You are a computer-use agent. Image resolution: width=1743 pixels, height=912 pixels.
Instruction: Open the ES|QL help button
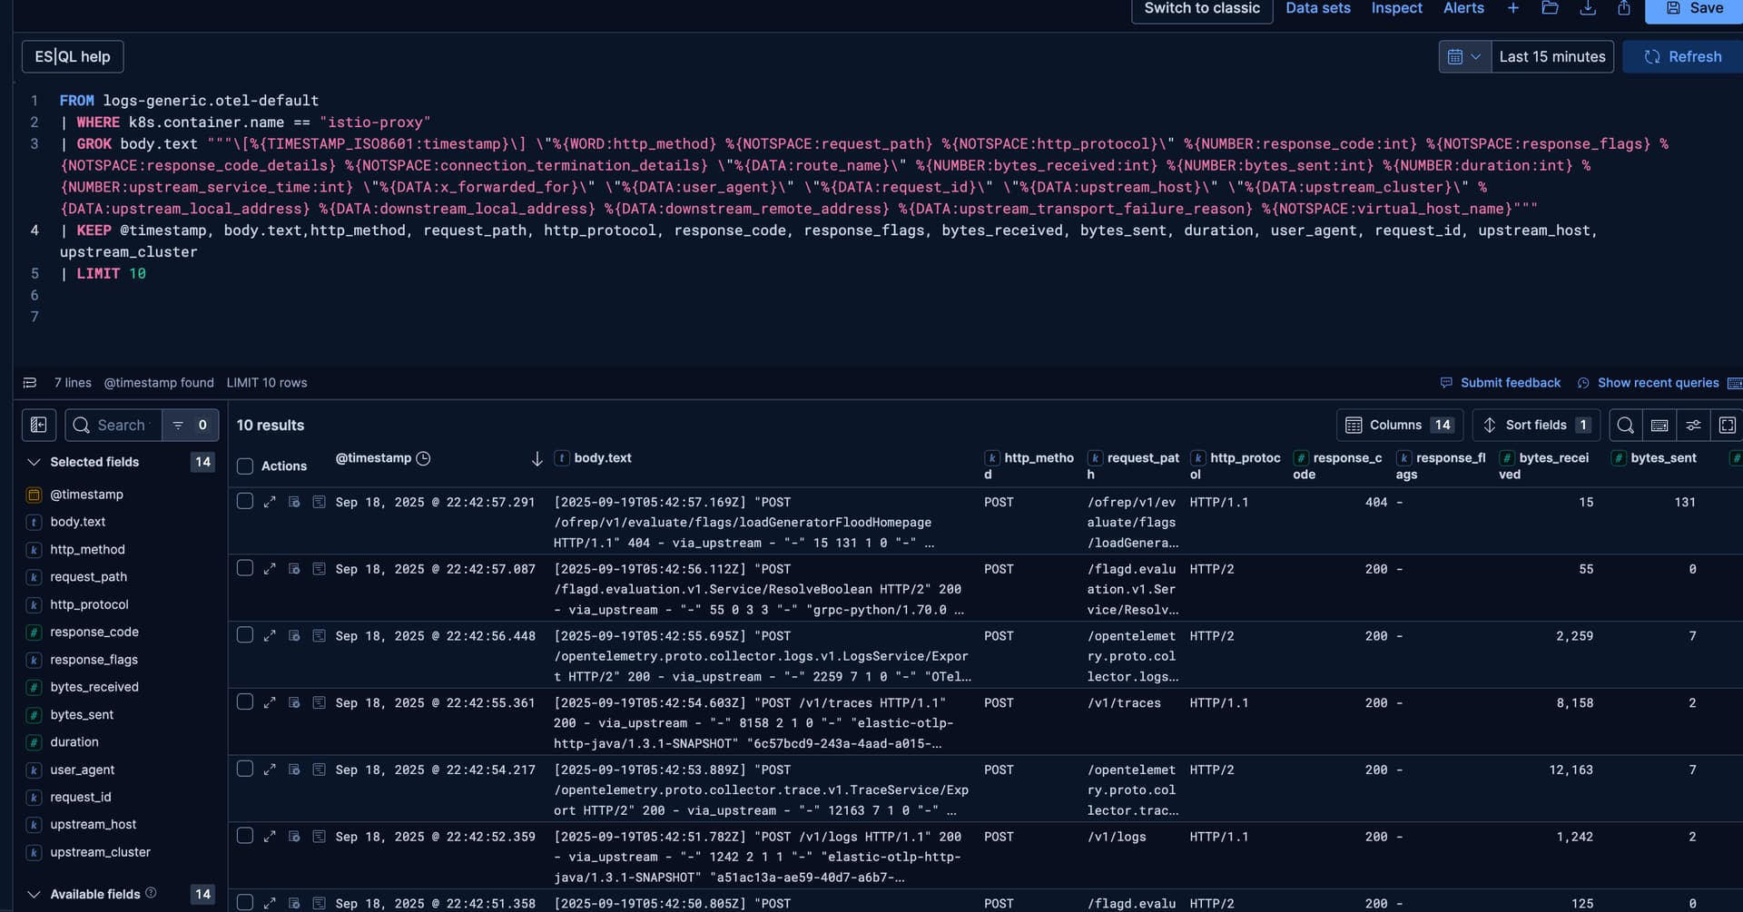[x=73, y=56]
